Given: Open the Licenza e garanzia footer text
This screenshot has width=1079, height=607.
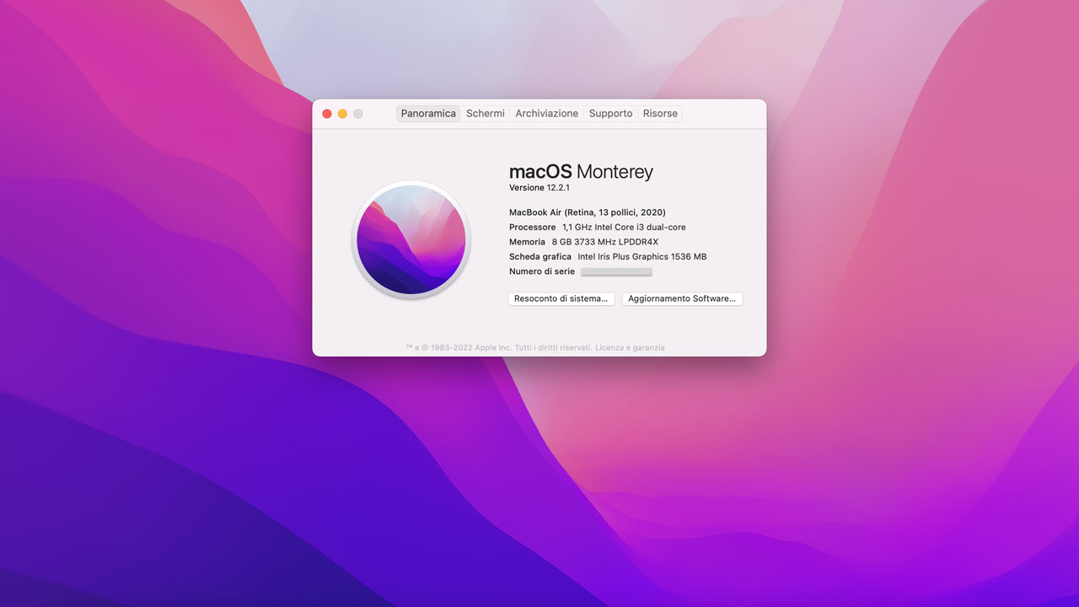Looking at the screenshot, I should [630, 347].
